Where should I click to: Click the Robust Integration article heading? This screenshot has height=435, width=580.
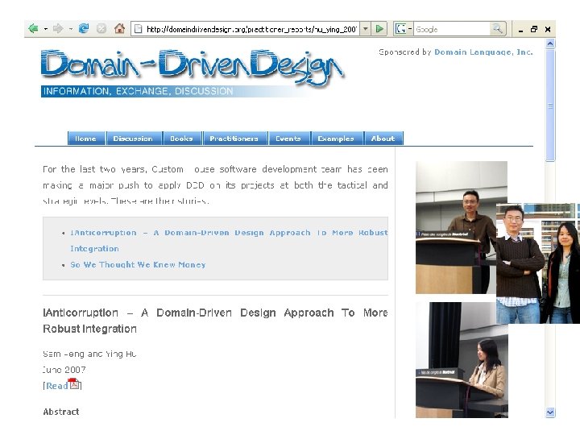pyautogui.click(x=215, y=321)
